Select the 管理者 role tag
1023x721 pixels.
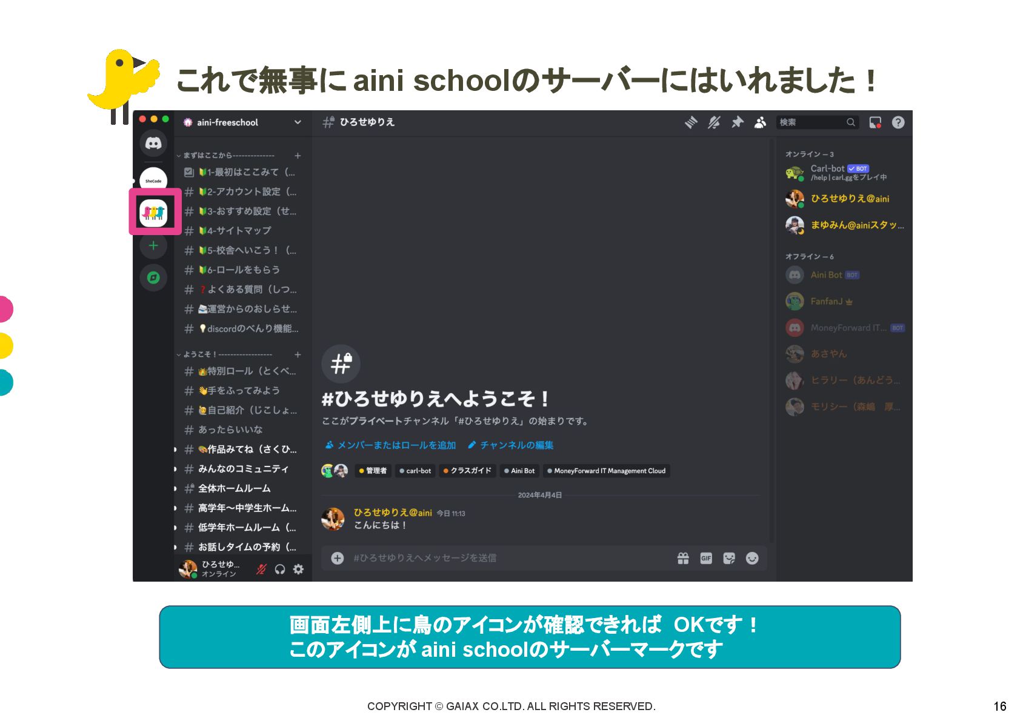pyautogui.click(x=372, y=471)
